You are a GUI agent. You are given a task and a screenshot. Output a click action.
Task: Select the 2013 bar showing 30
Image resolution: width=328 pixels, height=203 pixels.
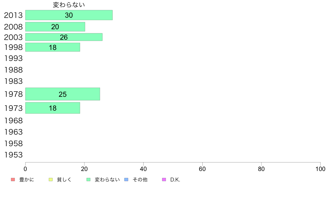coord(69,15)
